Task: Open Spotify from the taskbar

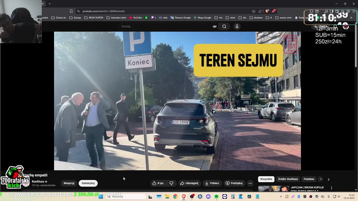Action: pos(216,197)
